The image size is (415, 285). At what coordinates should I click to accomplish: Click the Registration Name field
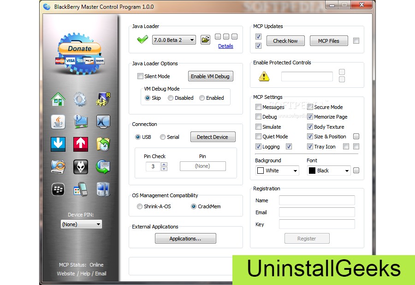(317, 200)
